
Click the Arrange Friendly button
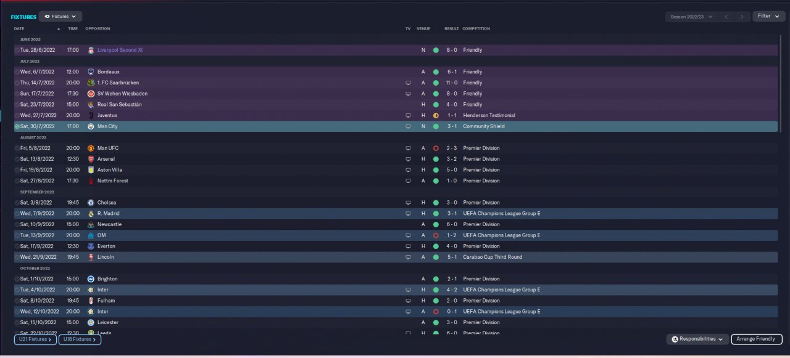(x=757, y=340)
